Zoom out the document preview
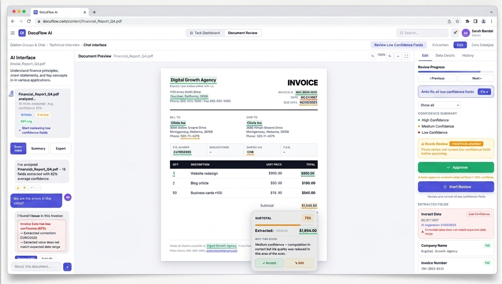This screenshot has height=284, width=502. tap(373, 56)
